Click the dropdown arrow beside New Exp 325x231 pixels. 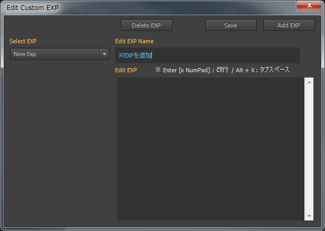104,54
